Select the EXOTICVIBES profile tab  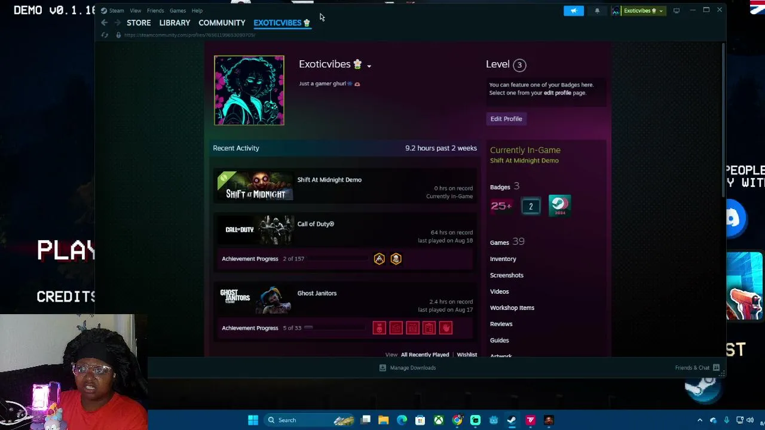coord(281,23)
